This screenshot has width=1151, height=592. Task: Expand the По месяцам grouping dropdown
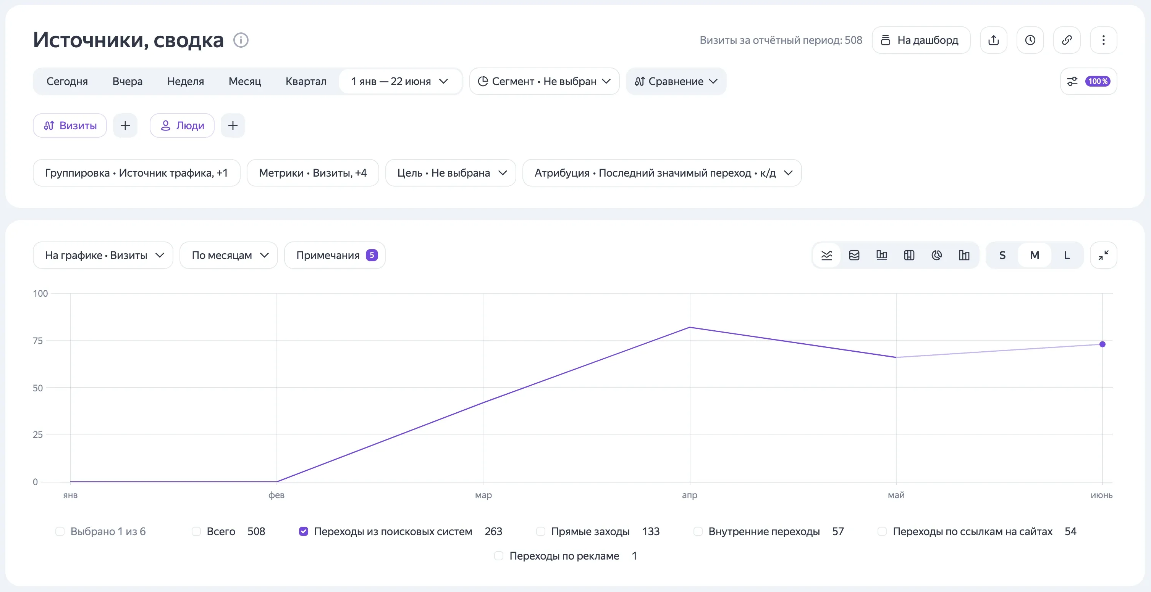(229, 255)
